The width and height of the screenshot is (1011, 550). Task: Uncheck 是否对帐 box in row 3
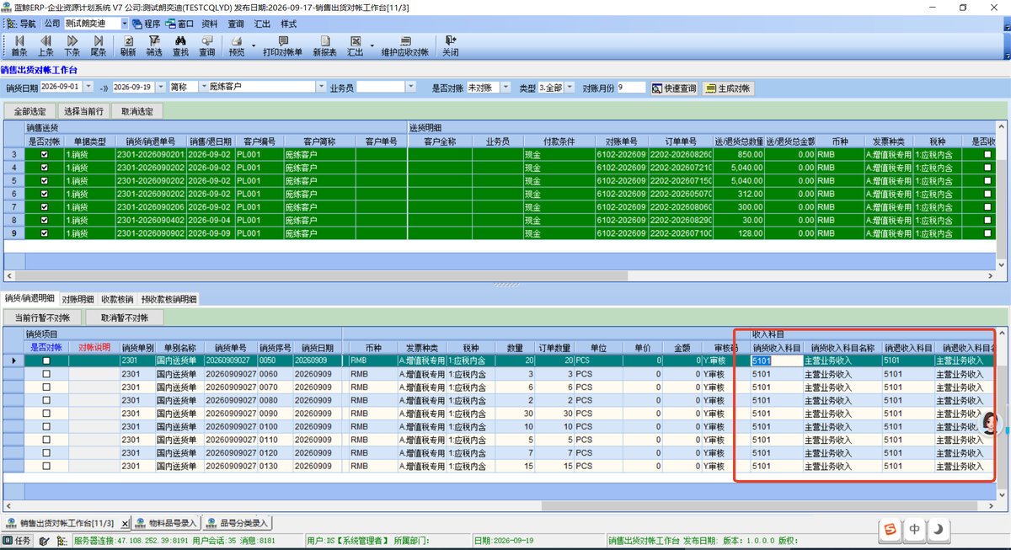45,155
